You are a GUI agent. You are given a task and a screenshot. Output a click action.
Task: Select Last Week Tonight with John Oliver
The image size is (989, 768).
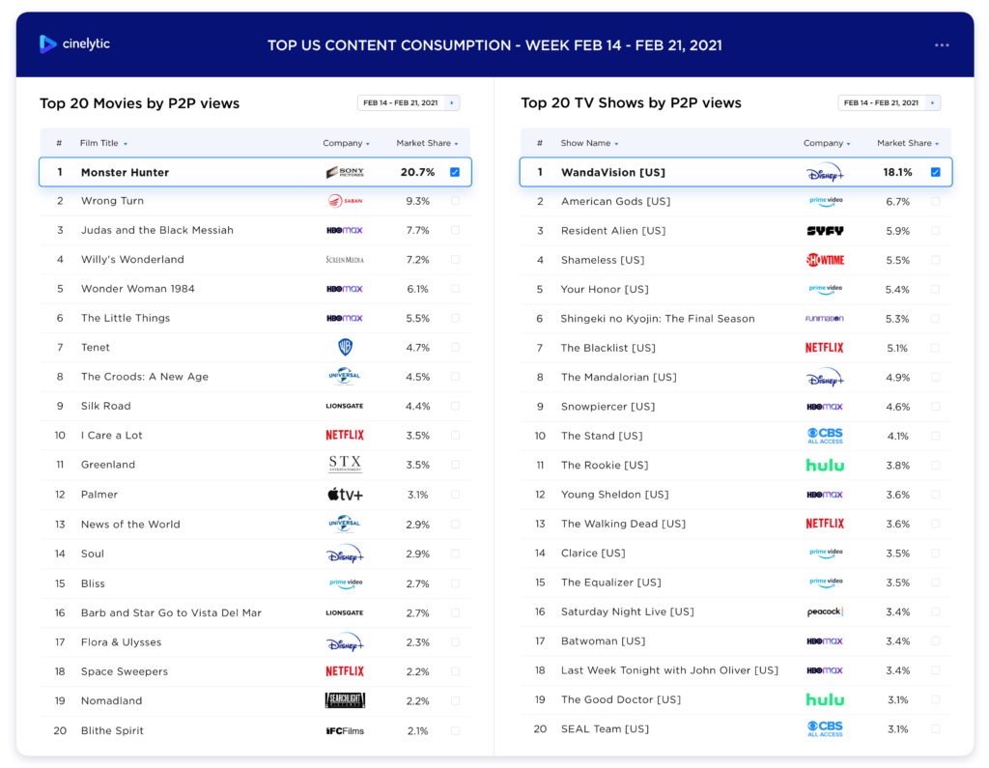670,670
